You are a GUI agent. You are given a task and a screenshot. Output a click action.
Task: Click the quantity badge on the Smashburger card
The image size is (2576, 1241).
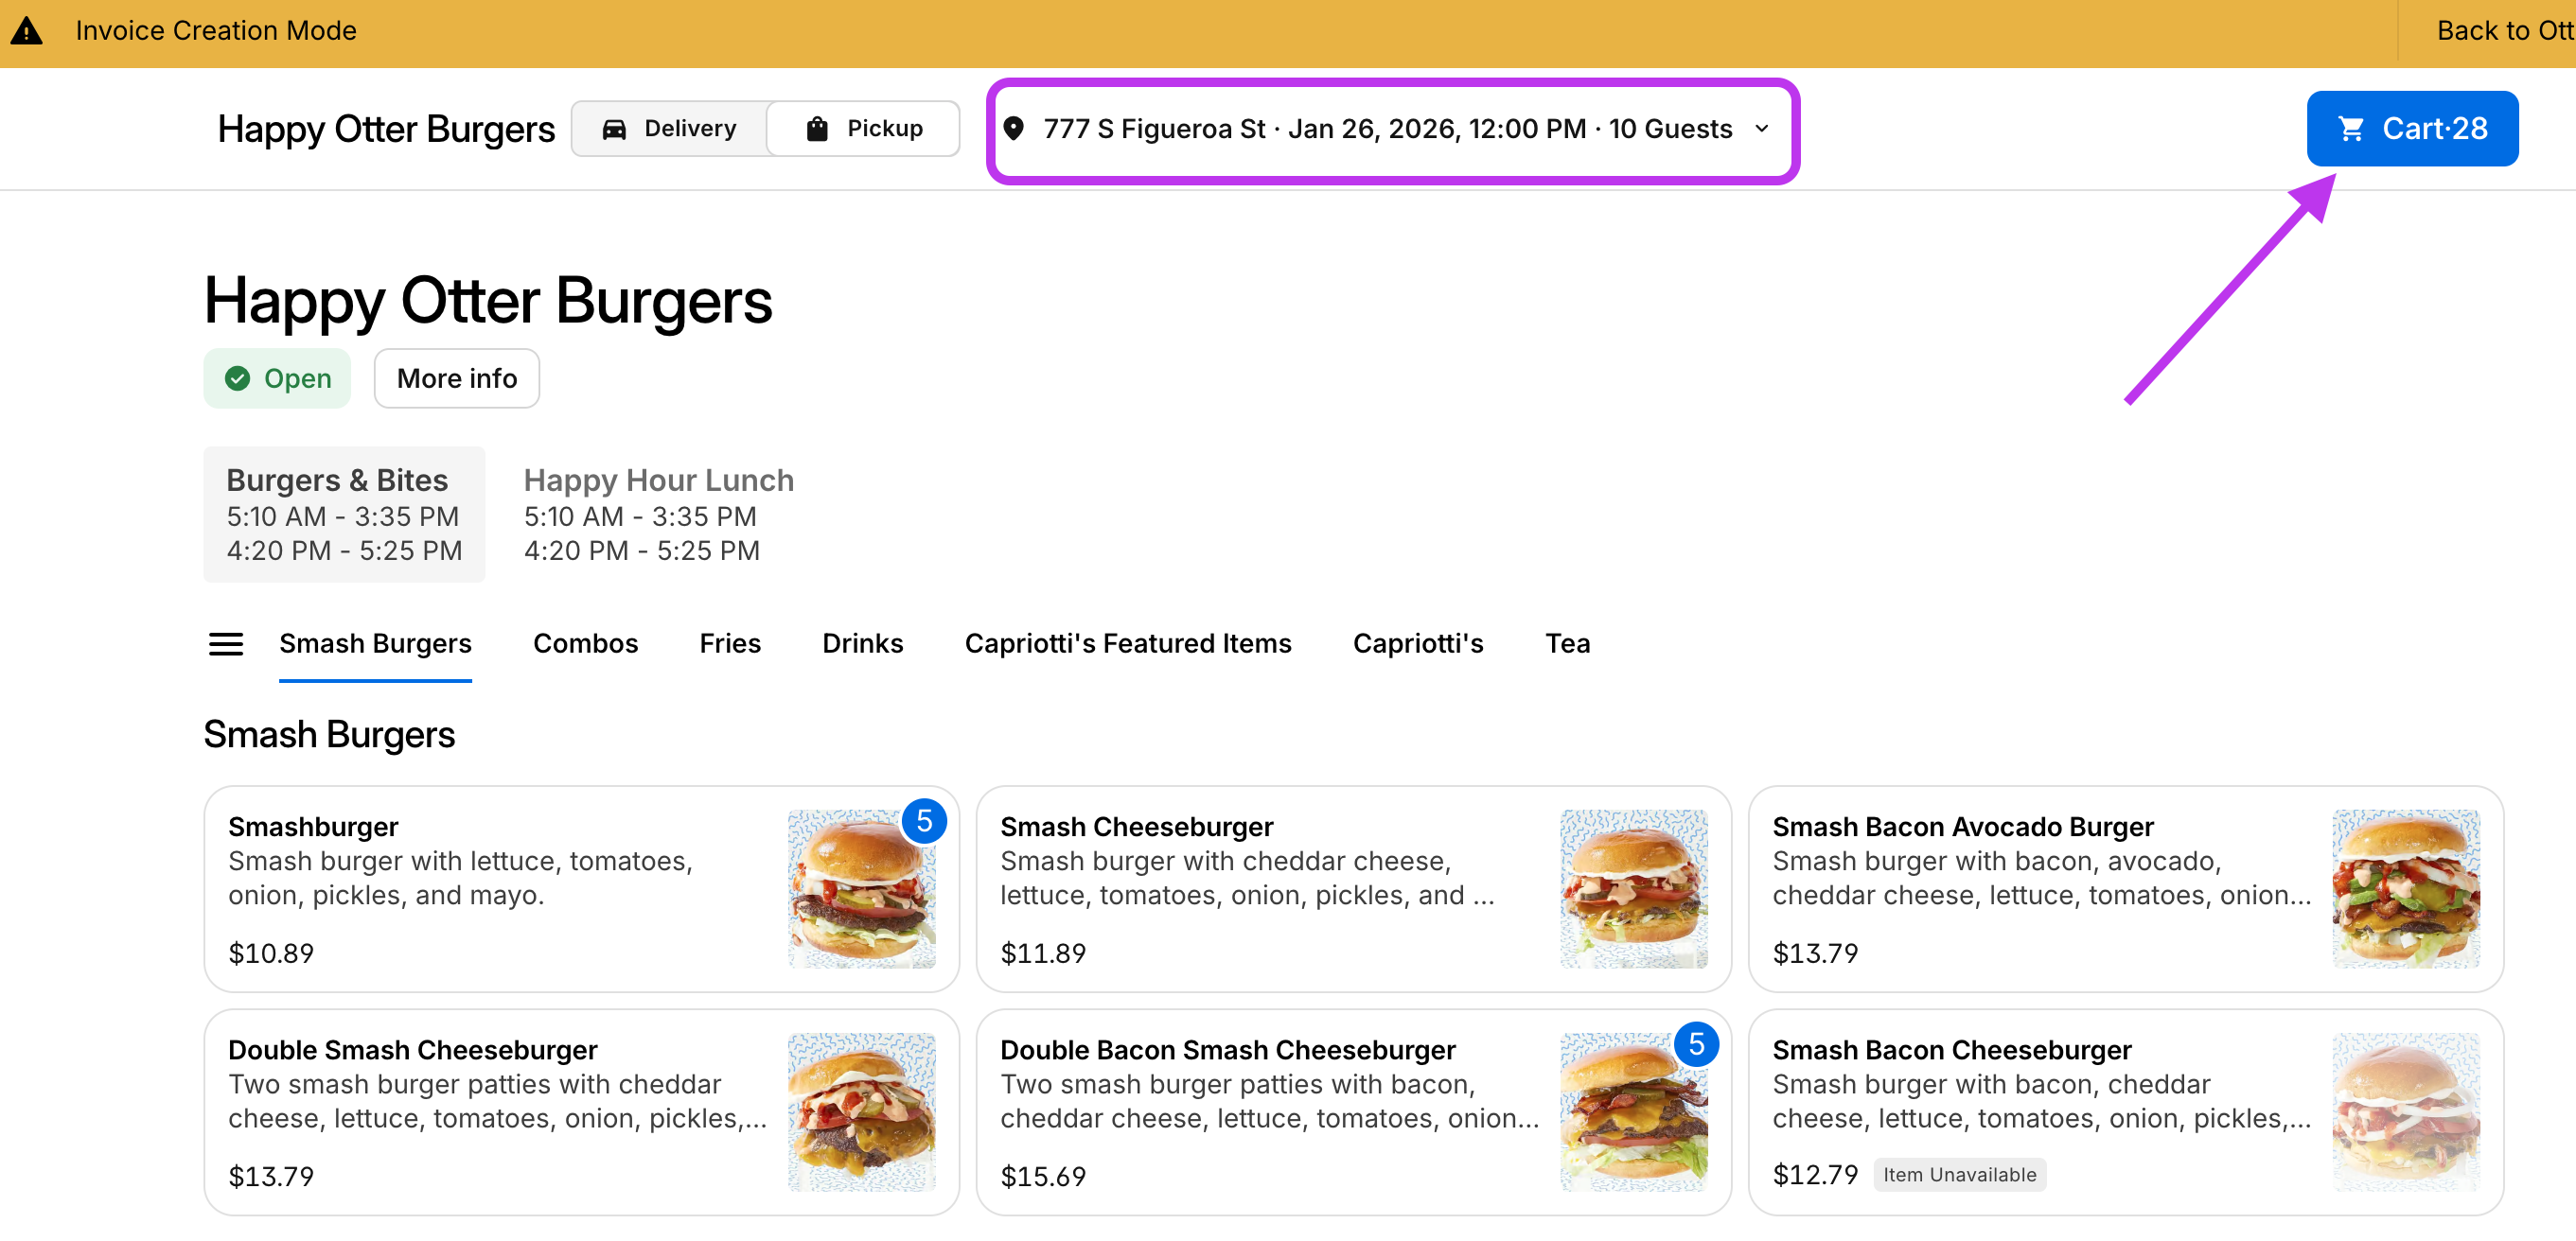pyautogui.click(x=925, y=820)
